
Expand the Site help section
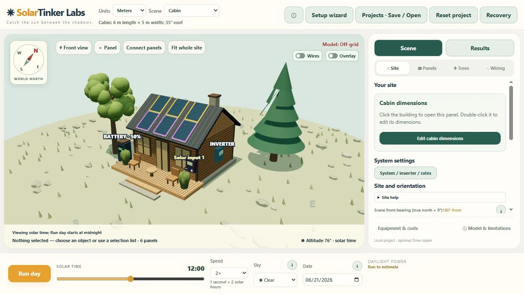pyautogui.click(x=440, y=198)
